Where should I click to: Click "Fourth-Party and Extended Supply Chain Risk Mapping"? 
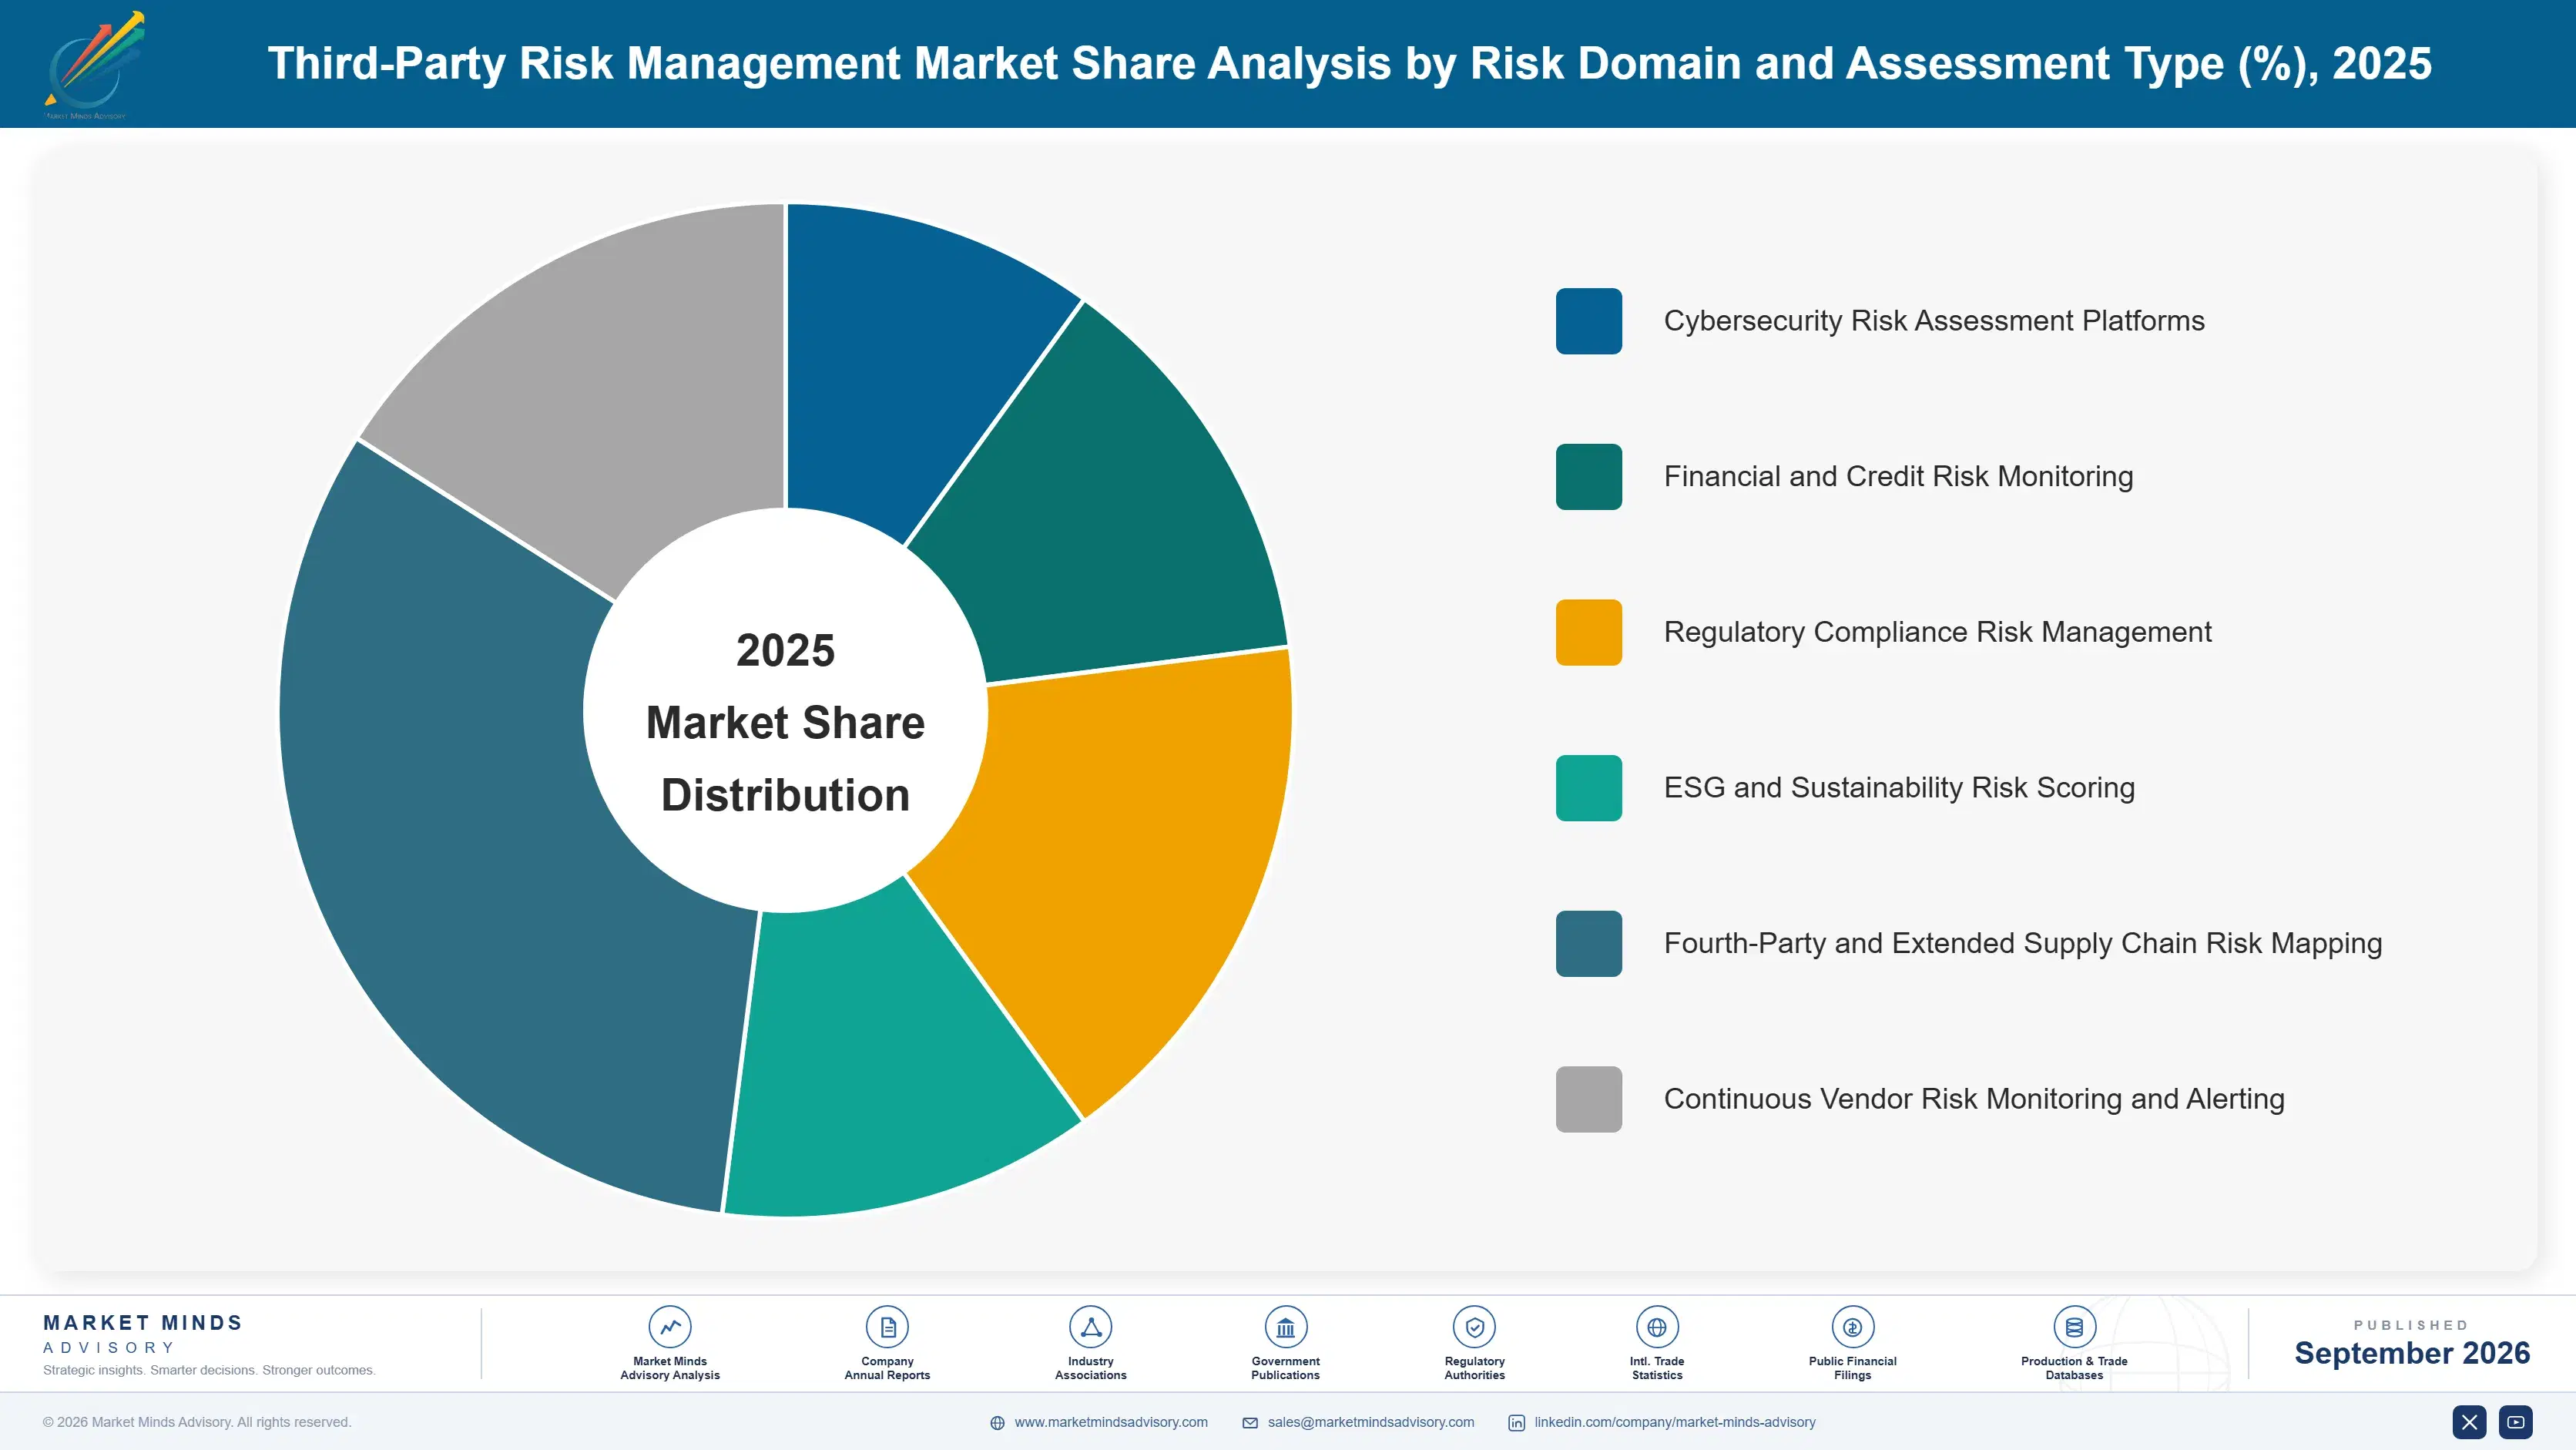pyautogui.click(x=2023, y=943)
